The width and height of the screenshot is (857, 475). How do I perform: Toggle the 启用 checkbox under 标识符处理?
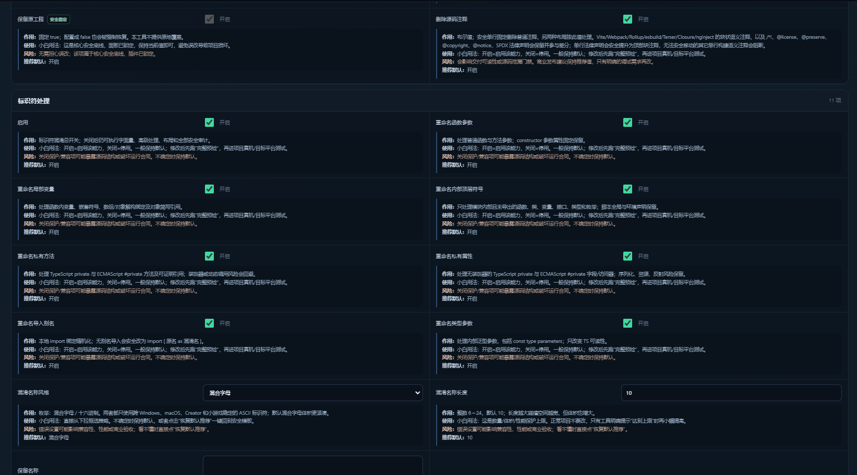[209, 122]
